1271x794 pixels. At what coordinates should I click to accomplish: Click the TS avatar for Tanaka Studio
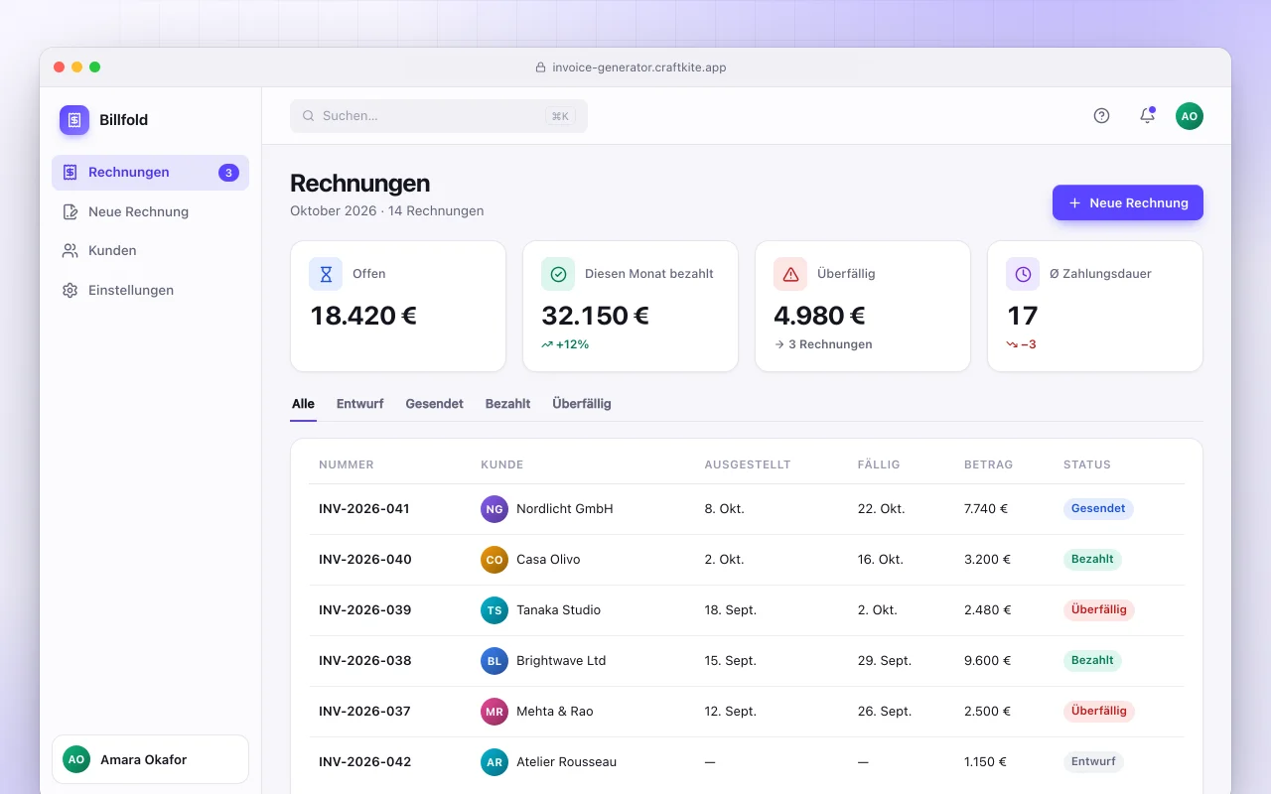click(x=494, y=610)
